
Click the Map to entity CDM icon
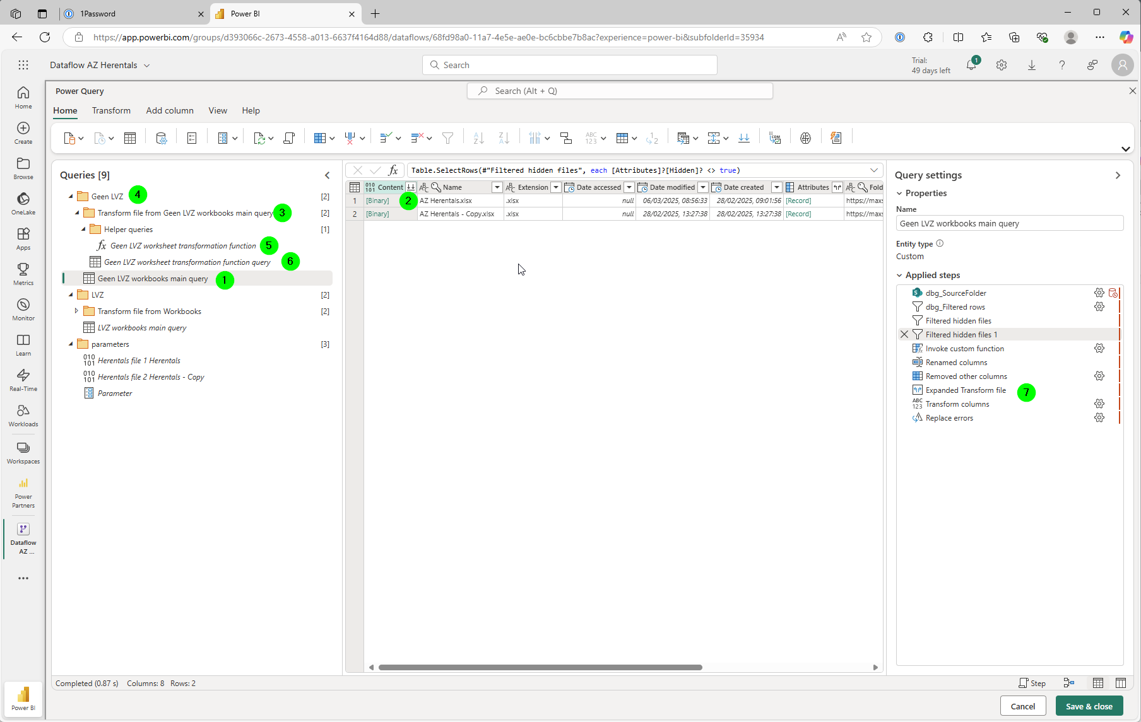(x=775, y=138)
